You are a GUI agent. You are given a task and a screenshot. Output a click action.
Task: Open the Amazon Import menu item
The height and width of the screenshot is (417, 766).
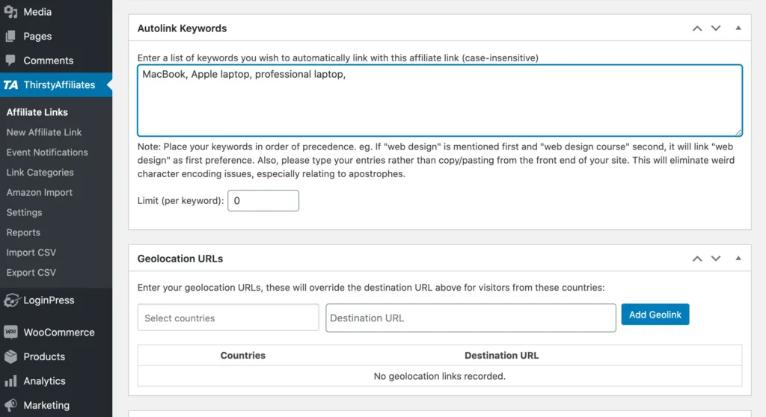pyautogui.click(x=40, y=192)
